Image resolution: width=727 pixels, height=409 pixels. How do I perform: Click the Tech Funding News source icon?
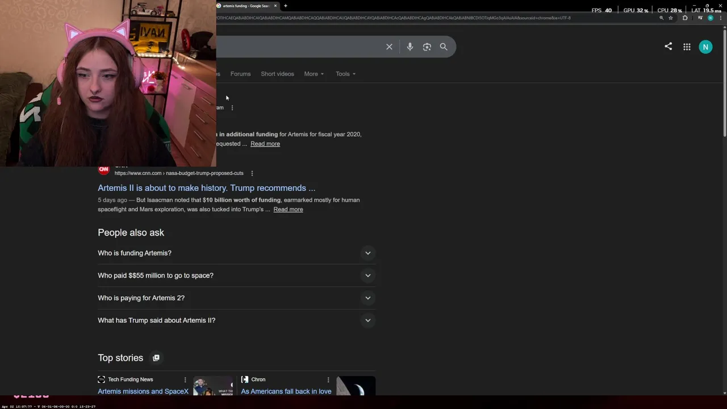tap(102, 379)
